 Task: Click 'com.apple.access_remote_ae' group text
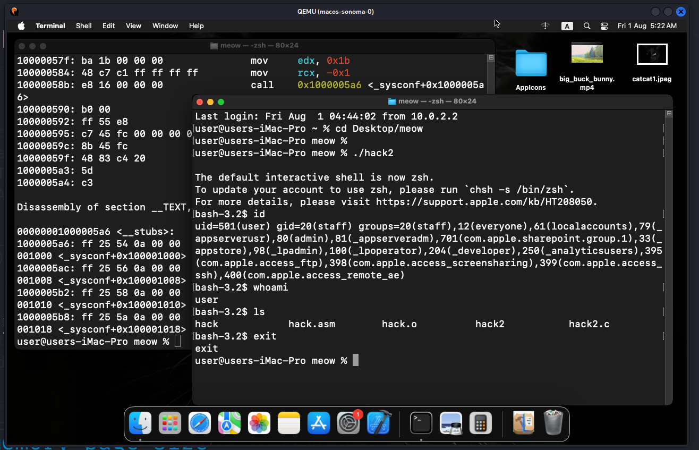click(x=323, y=275)
